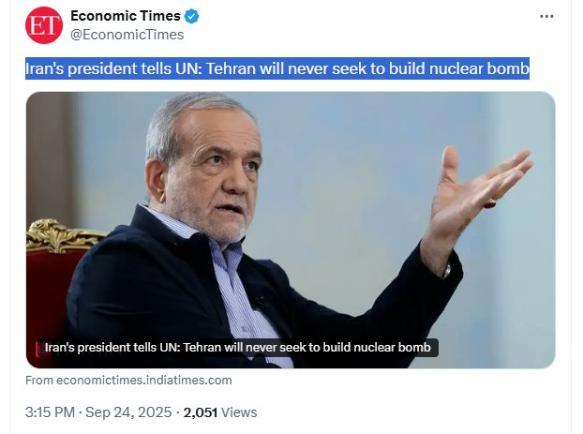
Task: Click the red ET profile avatar
Action: tap(44, 25)
